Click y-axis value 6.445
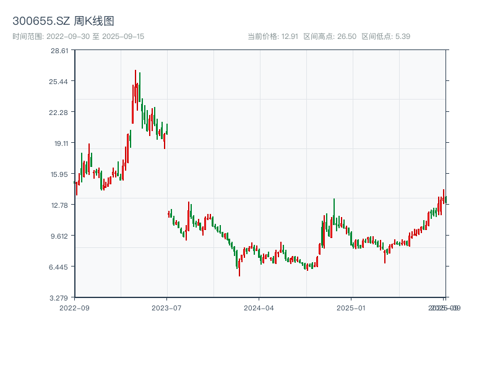Viewport: 495px width, 371px height. coord(58,267)
